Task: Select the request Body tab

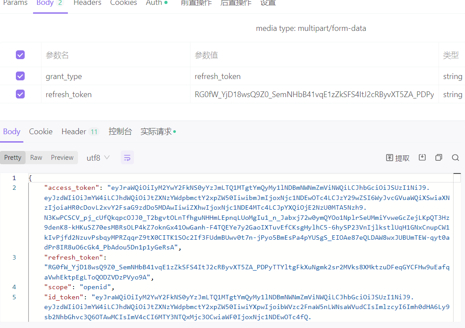Action: tap(50, 3)
